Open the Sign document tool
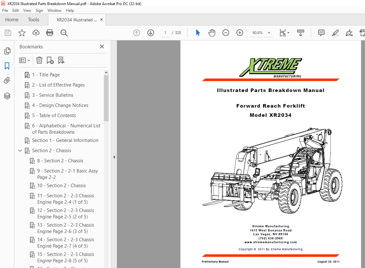This screenshot has height=268, width=365. point(349,33)
